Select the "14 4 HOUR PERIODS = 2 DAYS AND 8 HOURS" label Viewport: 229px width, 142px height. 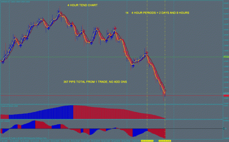tap(157, 13)
